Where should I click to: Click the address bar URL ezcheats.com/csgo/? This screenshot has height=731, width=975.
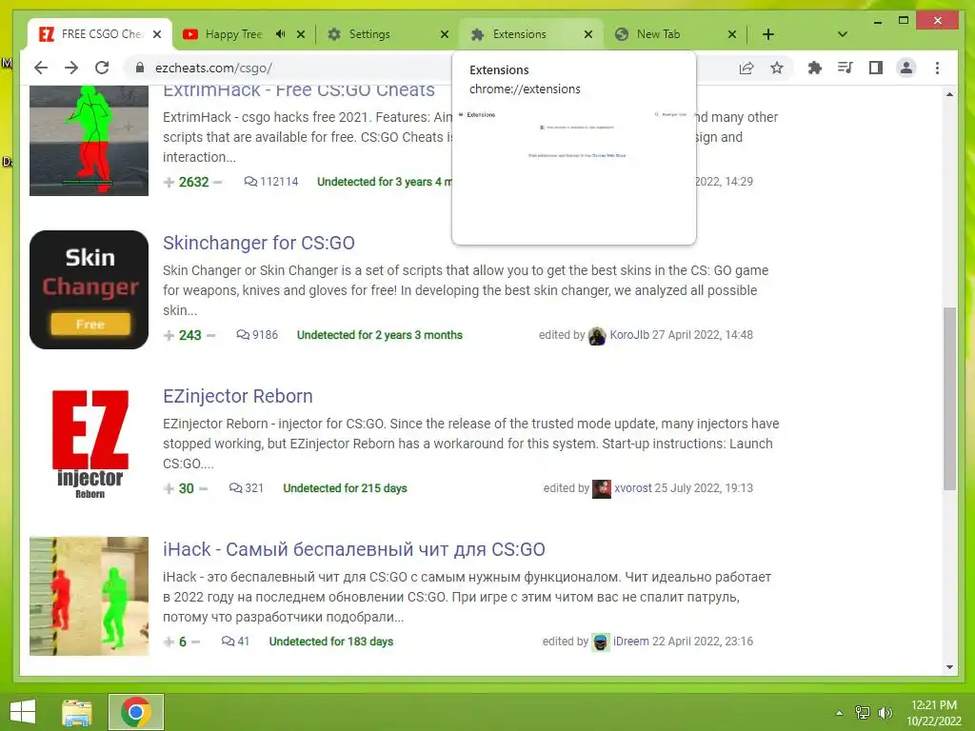click(x=213, y=68)
